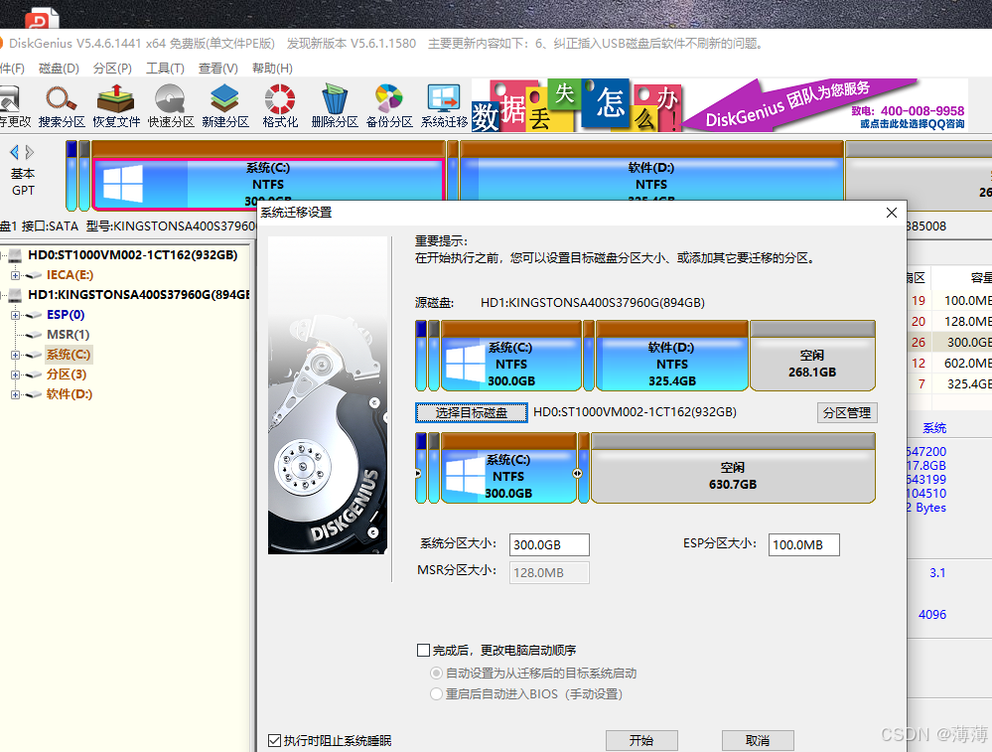Expand the ESP(0) tree node
This screenshot has height=752, width=992.
click(15, 315)
